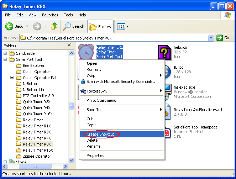Collapse the Serial Port Tool node

tap(5, 59)
